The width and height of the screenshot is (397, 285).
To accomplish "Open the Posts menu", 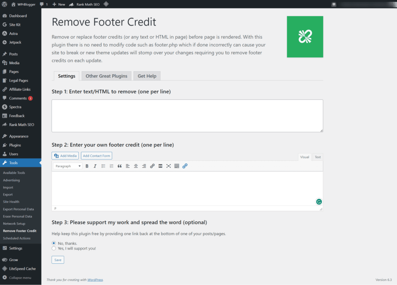I will click(x=21, y=54).
